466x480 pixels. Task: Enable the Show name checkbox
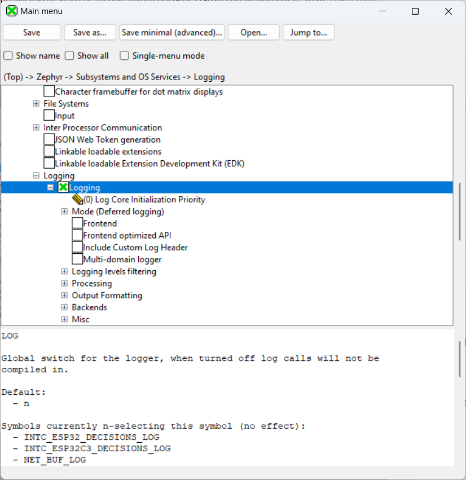coord(8,56)
